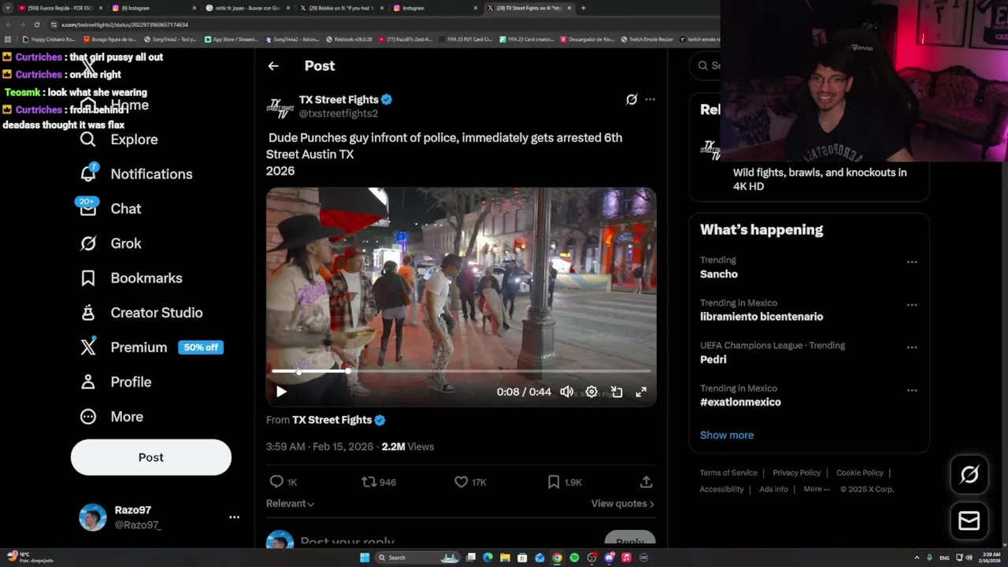The height and width of the screenshot is (567, 1008).
Task: Open Bookmarks in the sidebar
Action: tap(131, 278)
